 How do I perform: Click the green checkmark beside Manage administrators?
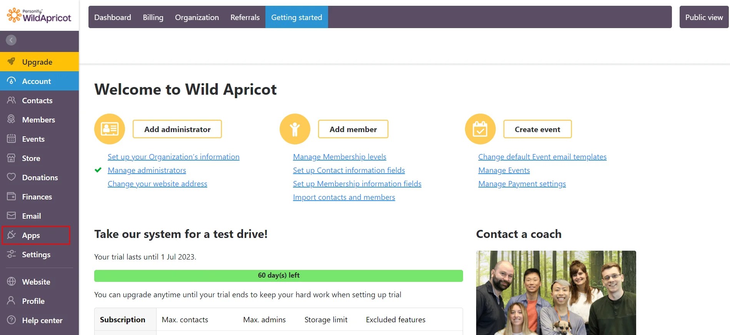click(x=98, y=170)
